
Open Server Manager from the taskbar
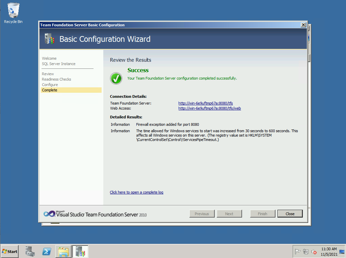[x=30, y=251]
